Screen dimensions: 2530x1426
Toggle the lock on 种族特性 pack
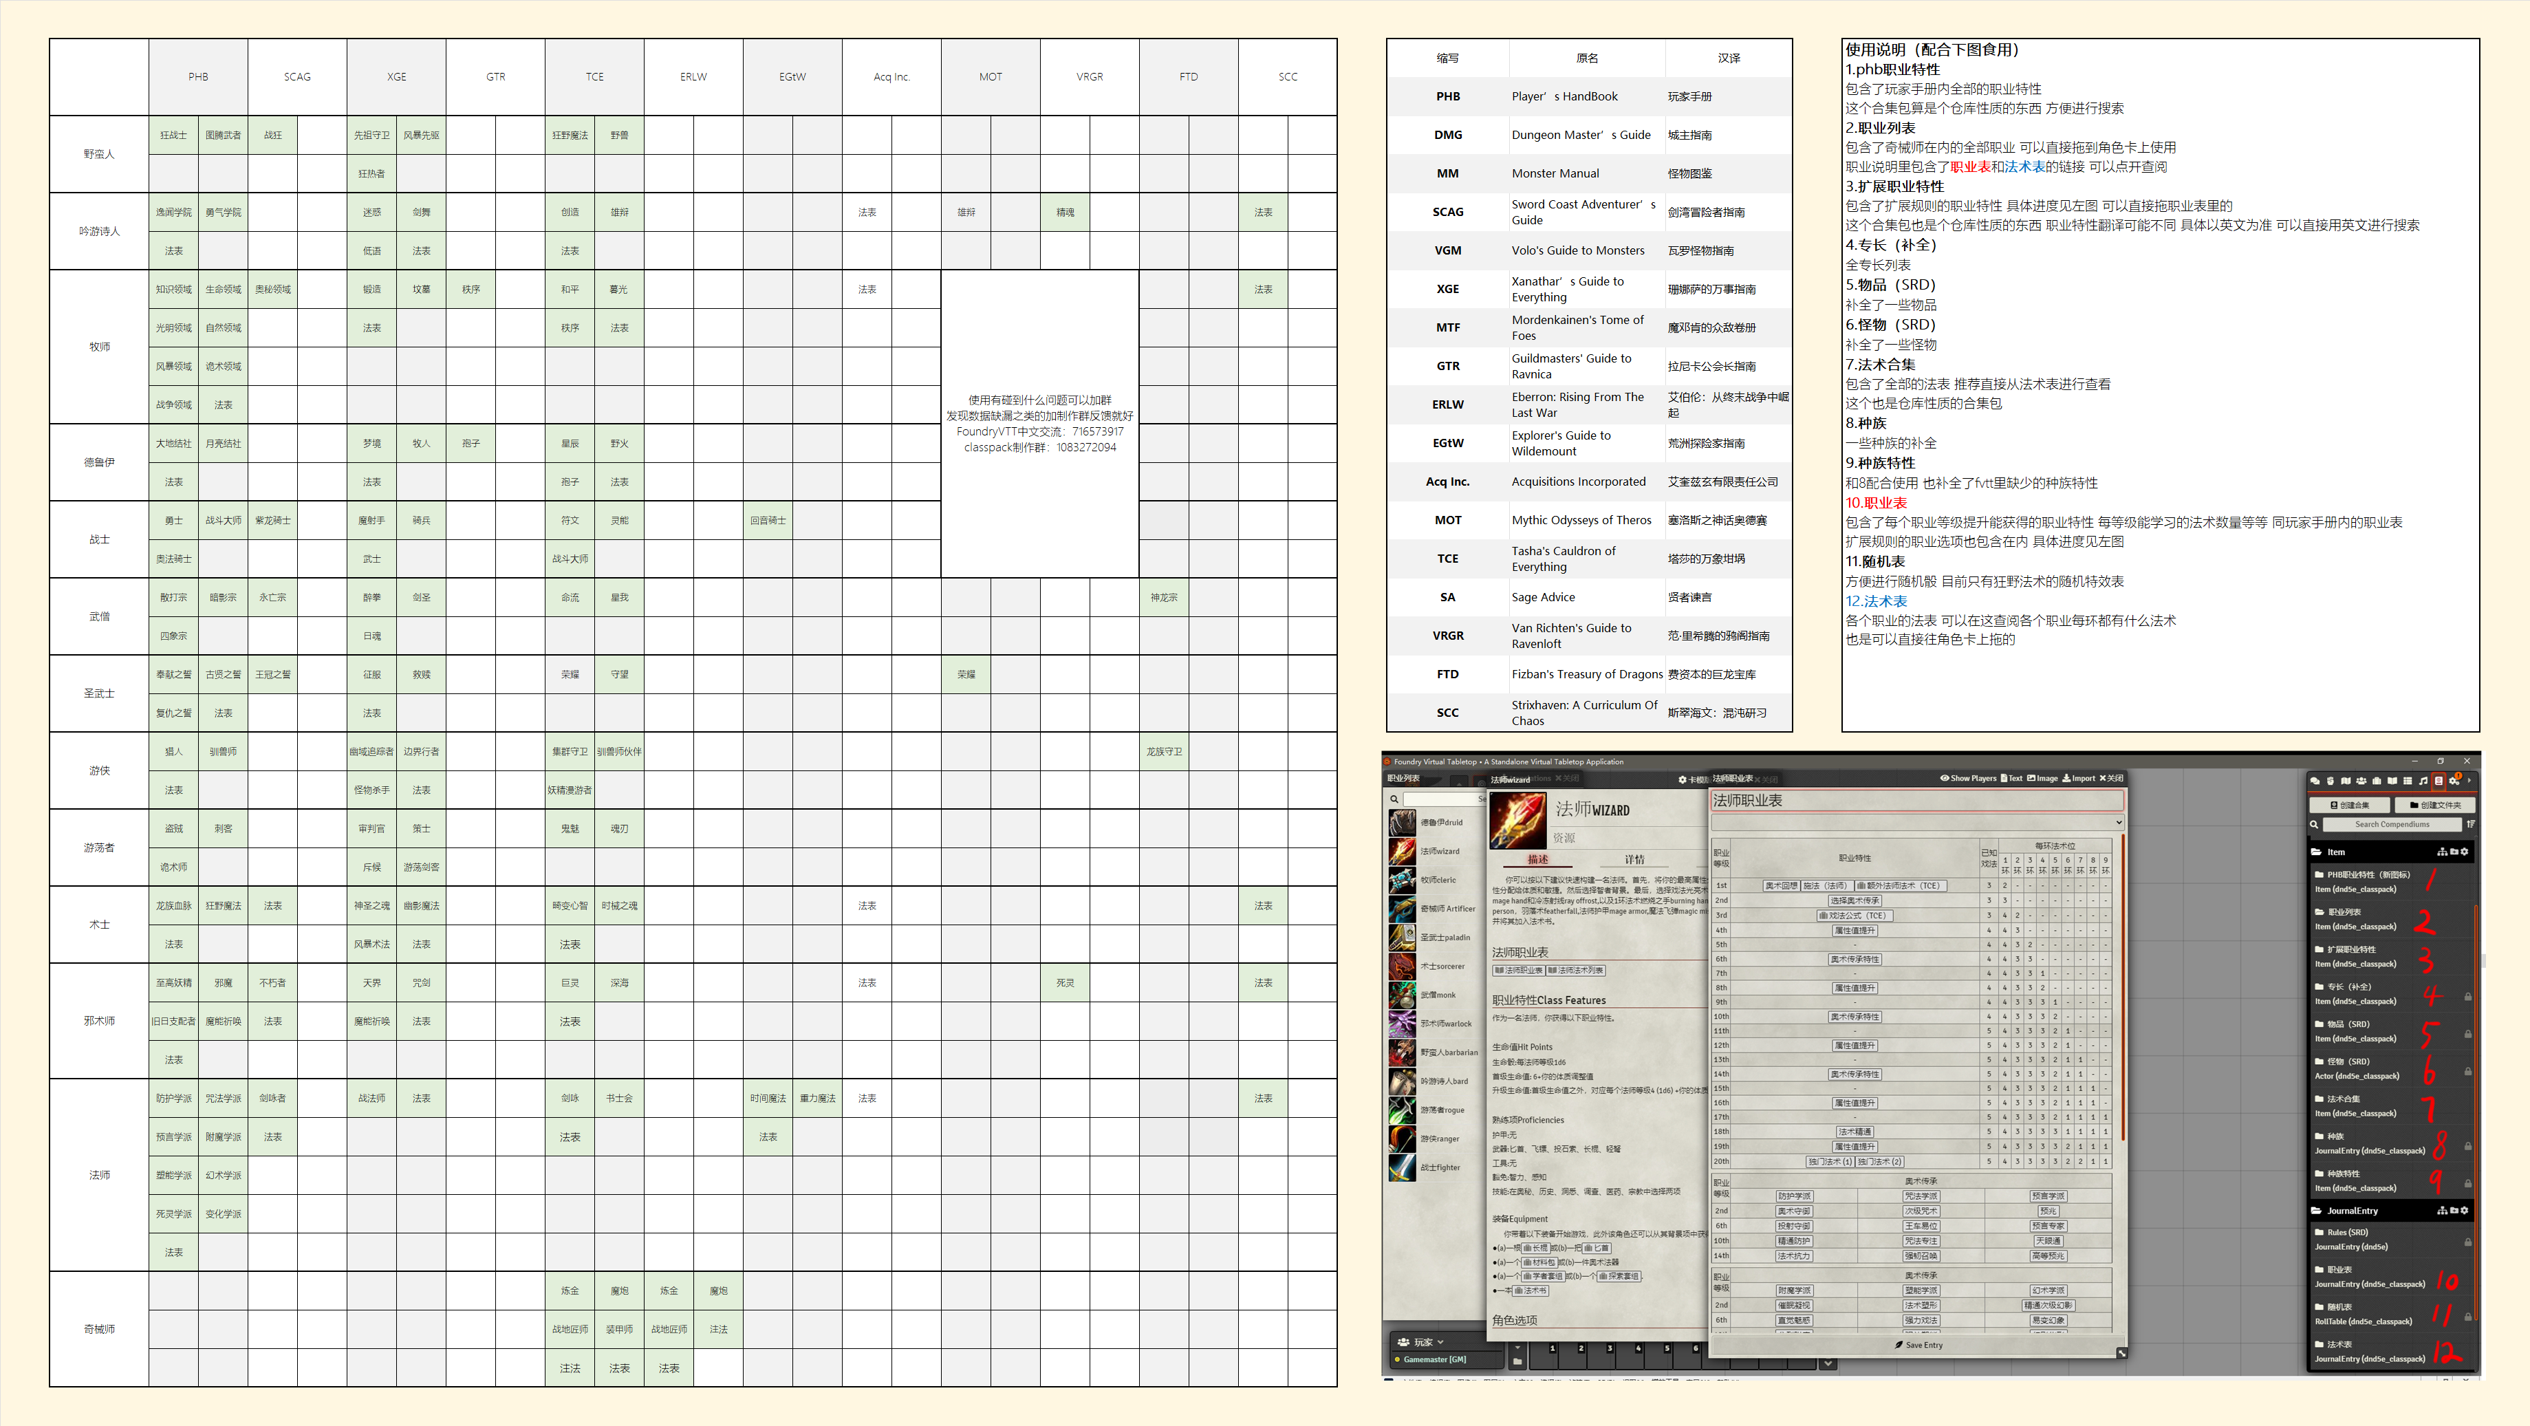tap(2468, 1183)
